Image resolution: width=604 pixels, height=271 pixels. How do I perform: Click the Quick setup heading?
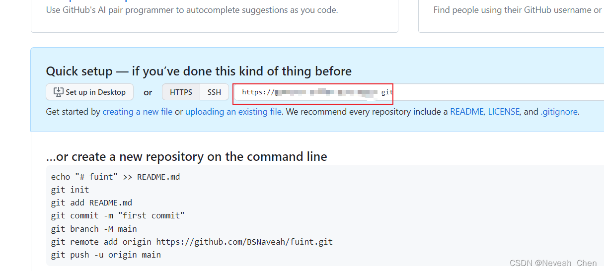199,71
